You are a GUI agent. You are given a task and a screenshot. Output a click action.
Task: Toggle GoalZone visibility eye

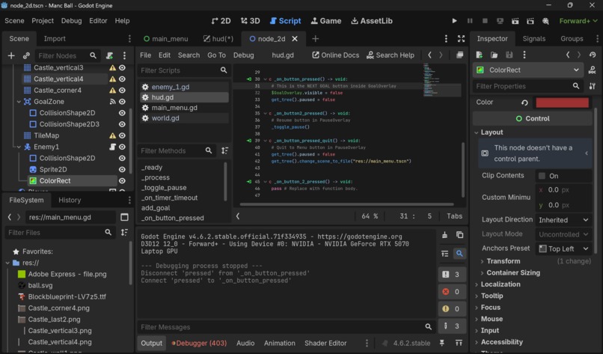[x=122, y=102]
